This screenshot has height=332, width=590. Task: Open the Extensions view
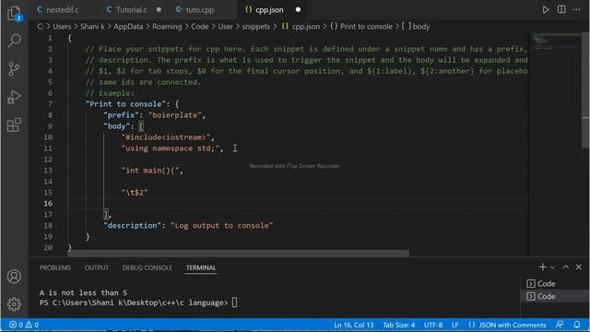(x=15, y=125)
